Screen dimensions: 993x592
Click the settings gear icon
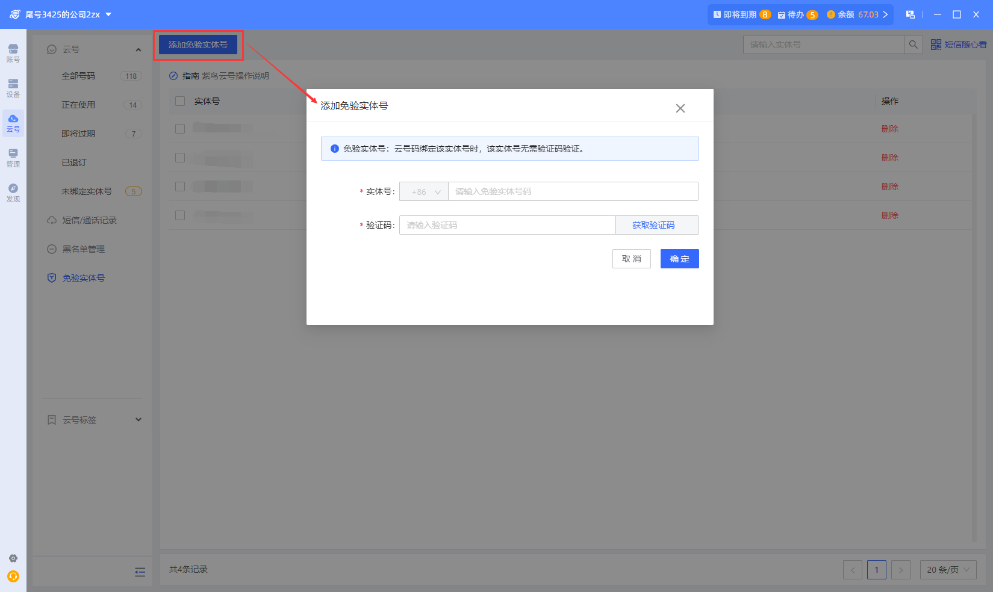click(x=13, y=558)
